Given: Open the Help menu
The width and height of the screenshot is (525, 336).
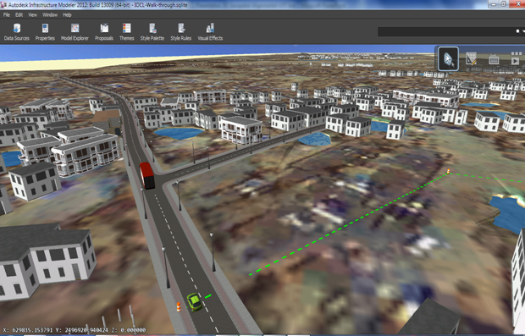Looking at the screenshot, I should click(x=67, y=14).
